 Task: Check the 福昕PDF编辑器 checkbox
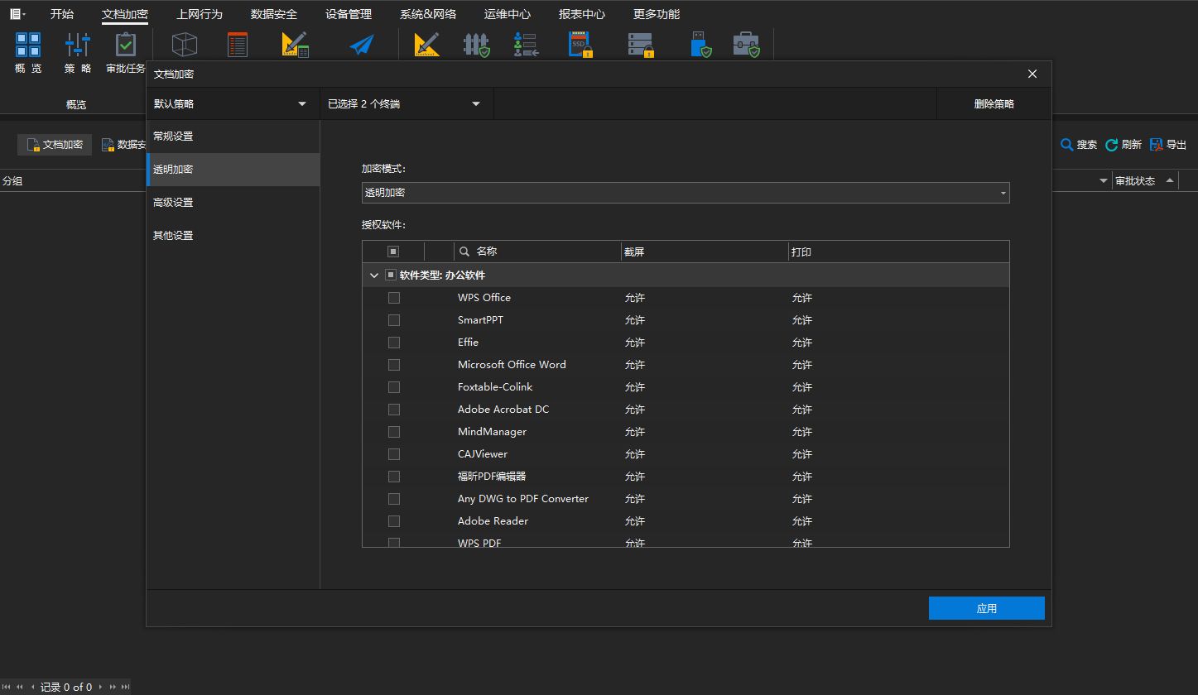coord(394,477)
